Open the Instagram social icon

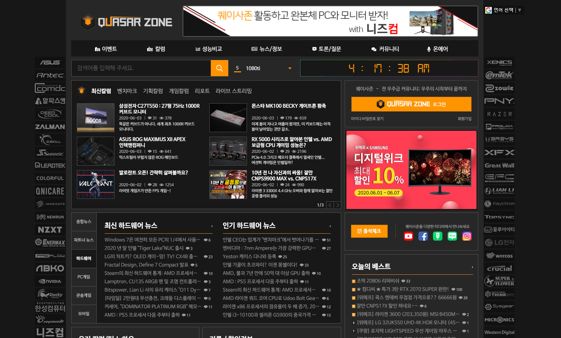(467, 236)
